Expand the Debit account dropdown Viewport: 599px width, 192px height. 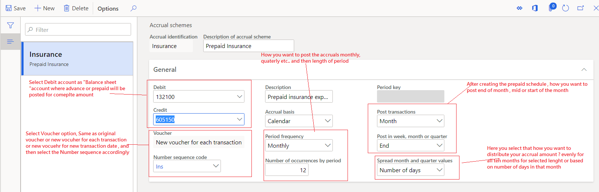pos(240,97)
